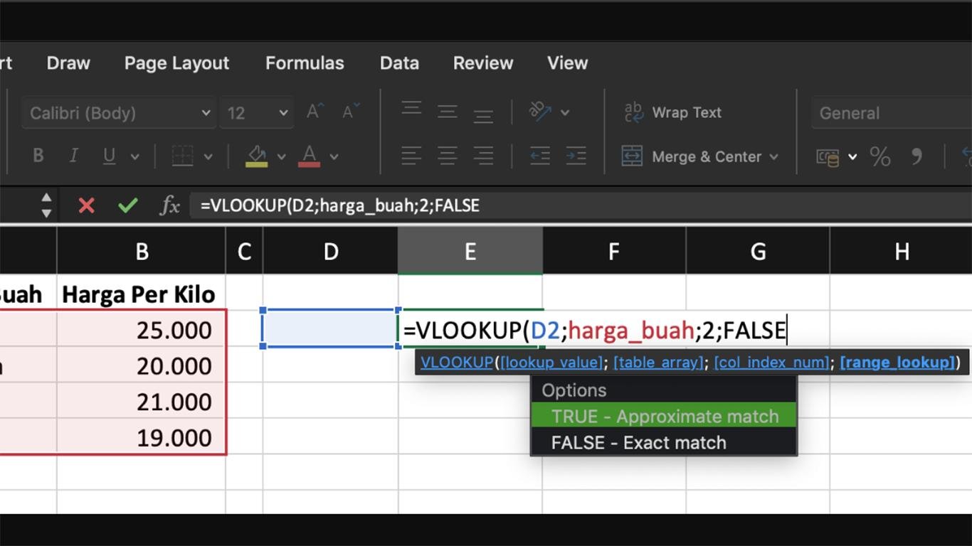The image size is (972, 546).
Task: Open the Data ribbon tab
Action: tap(399, 63)
